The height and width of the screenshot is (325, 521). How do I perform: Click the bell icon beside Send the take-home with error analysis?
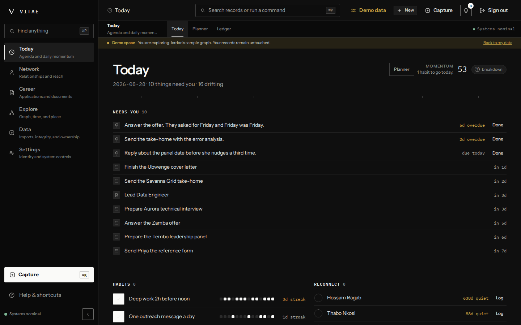(117, 139)
